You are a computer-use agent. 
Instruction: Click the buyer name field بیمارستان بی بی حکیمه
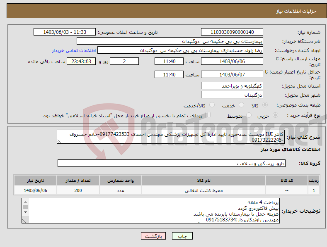170,41
